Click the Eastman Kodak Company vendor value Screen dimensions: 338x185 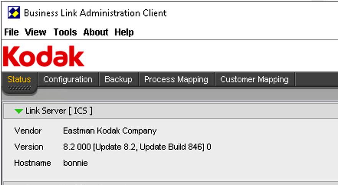[x=110, y=131]
